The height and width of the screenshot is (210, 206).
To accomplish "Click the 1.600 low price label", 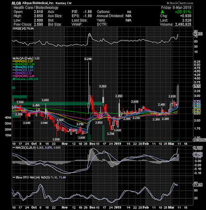I will pos(81,138).
